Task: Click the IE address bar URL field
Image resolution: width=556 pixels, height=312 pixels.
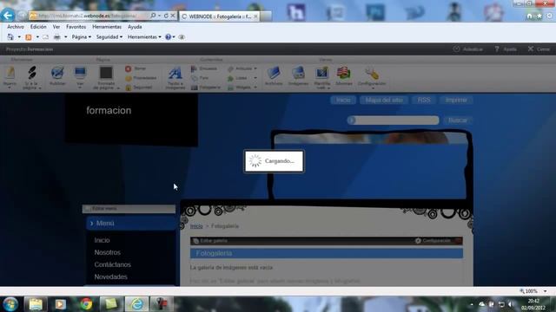Action: 89,16
